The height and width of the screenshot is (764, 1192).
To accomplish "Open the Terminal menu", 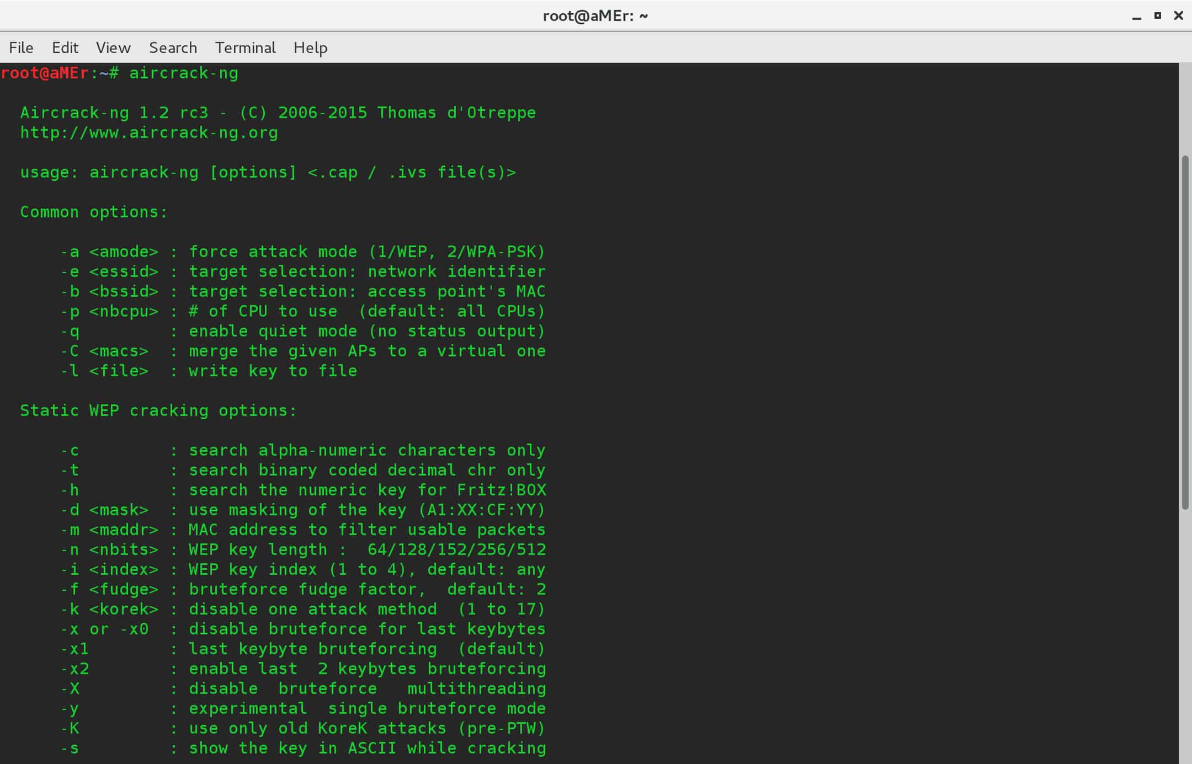I will [245, 47].
